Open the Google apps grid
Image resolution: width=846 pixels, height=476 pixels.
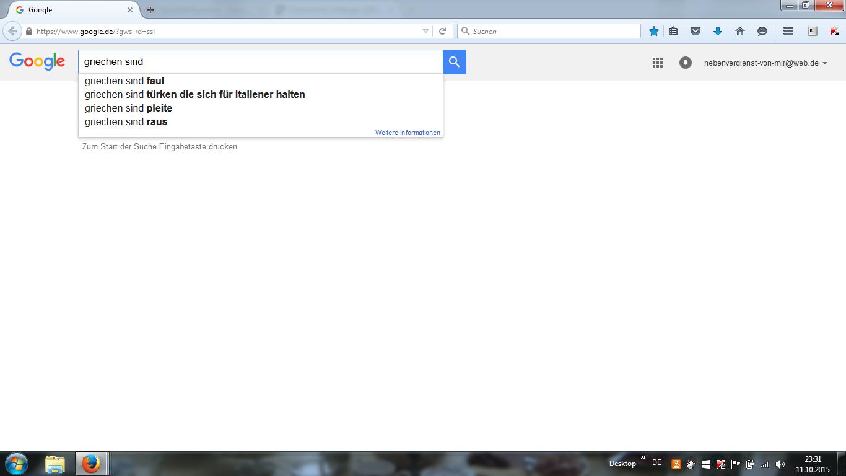pyautogui.click(x=658, y=63)
